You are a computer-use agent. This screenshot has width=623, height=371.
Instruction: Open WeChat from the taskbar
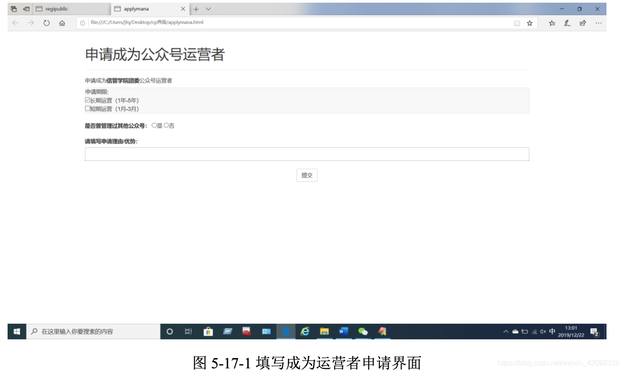tap(363, 331)
